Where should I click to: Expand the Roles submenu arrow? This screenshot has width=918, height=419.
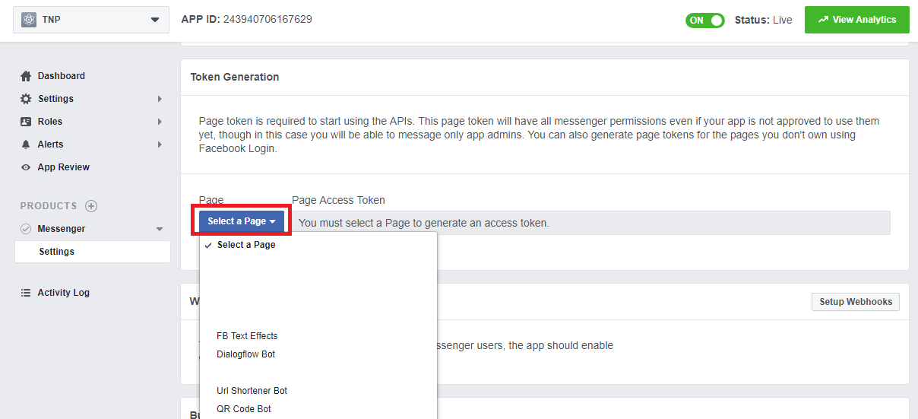pos(160,122)
